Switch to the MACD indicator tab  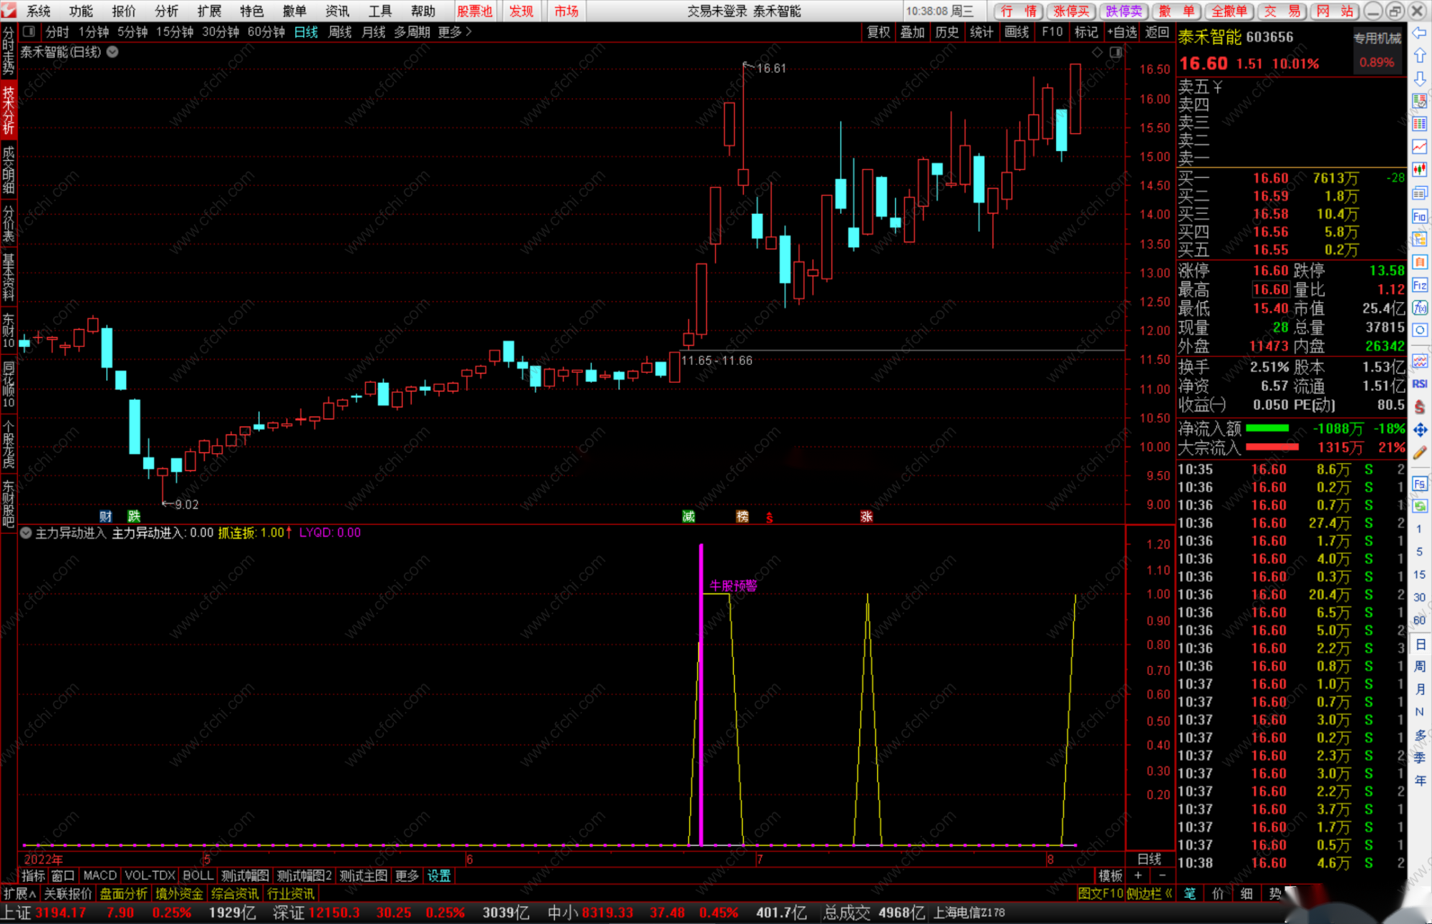100,875
